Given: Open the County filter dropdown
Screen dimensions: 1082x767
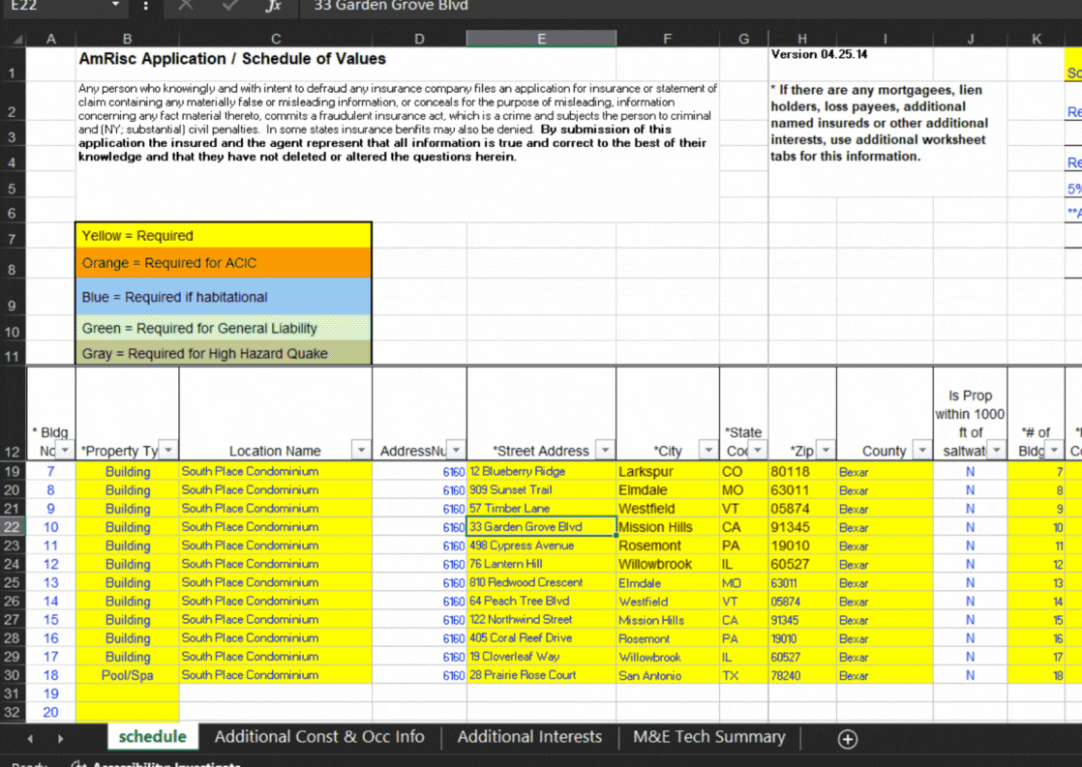Looking at the screenshot, I should click(x=922, y=451).
